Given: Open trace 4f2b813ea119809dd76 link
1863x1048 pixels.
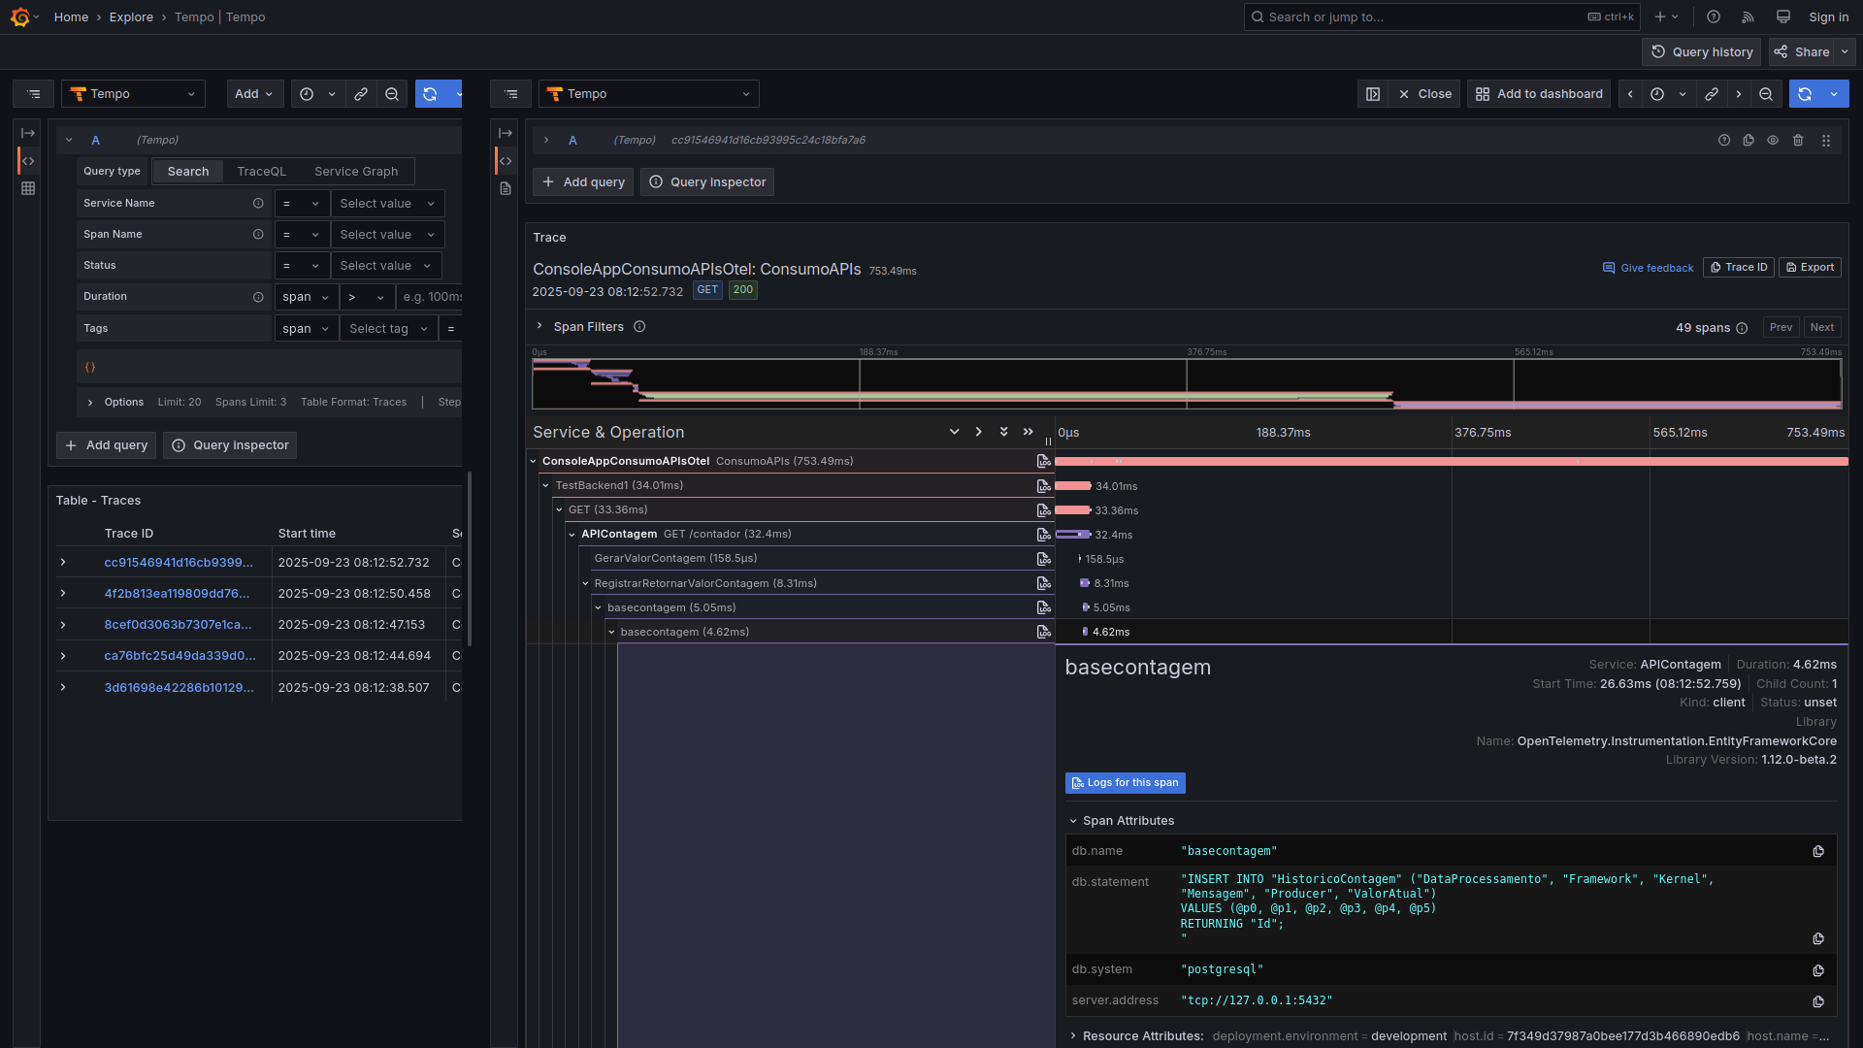Looking at the screenshot, I should pos(177,594).
